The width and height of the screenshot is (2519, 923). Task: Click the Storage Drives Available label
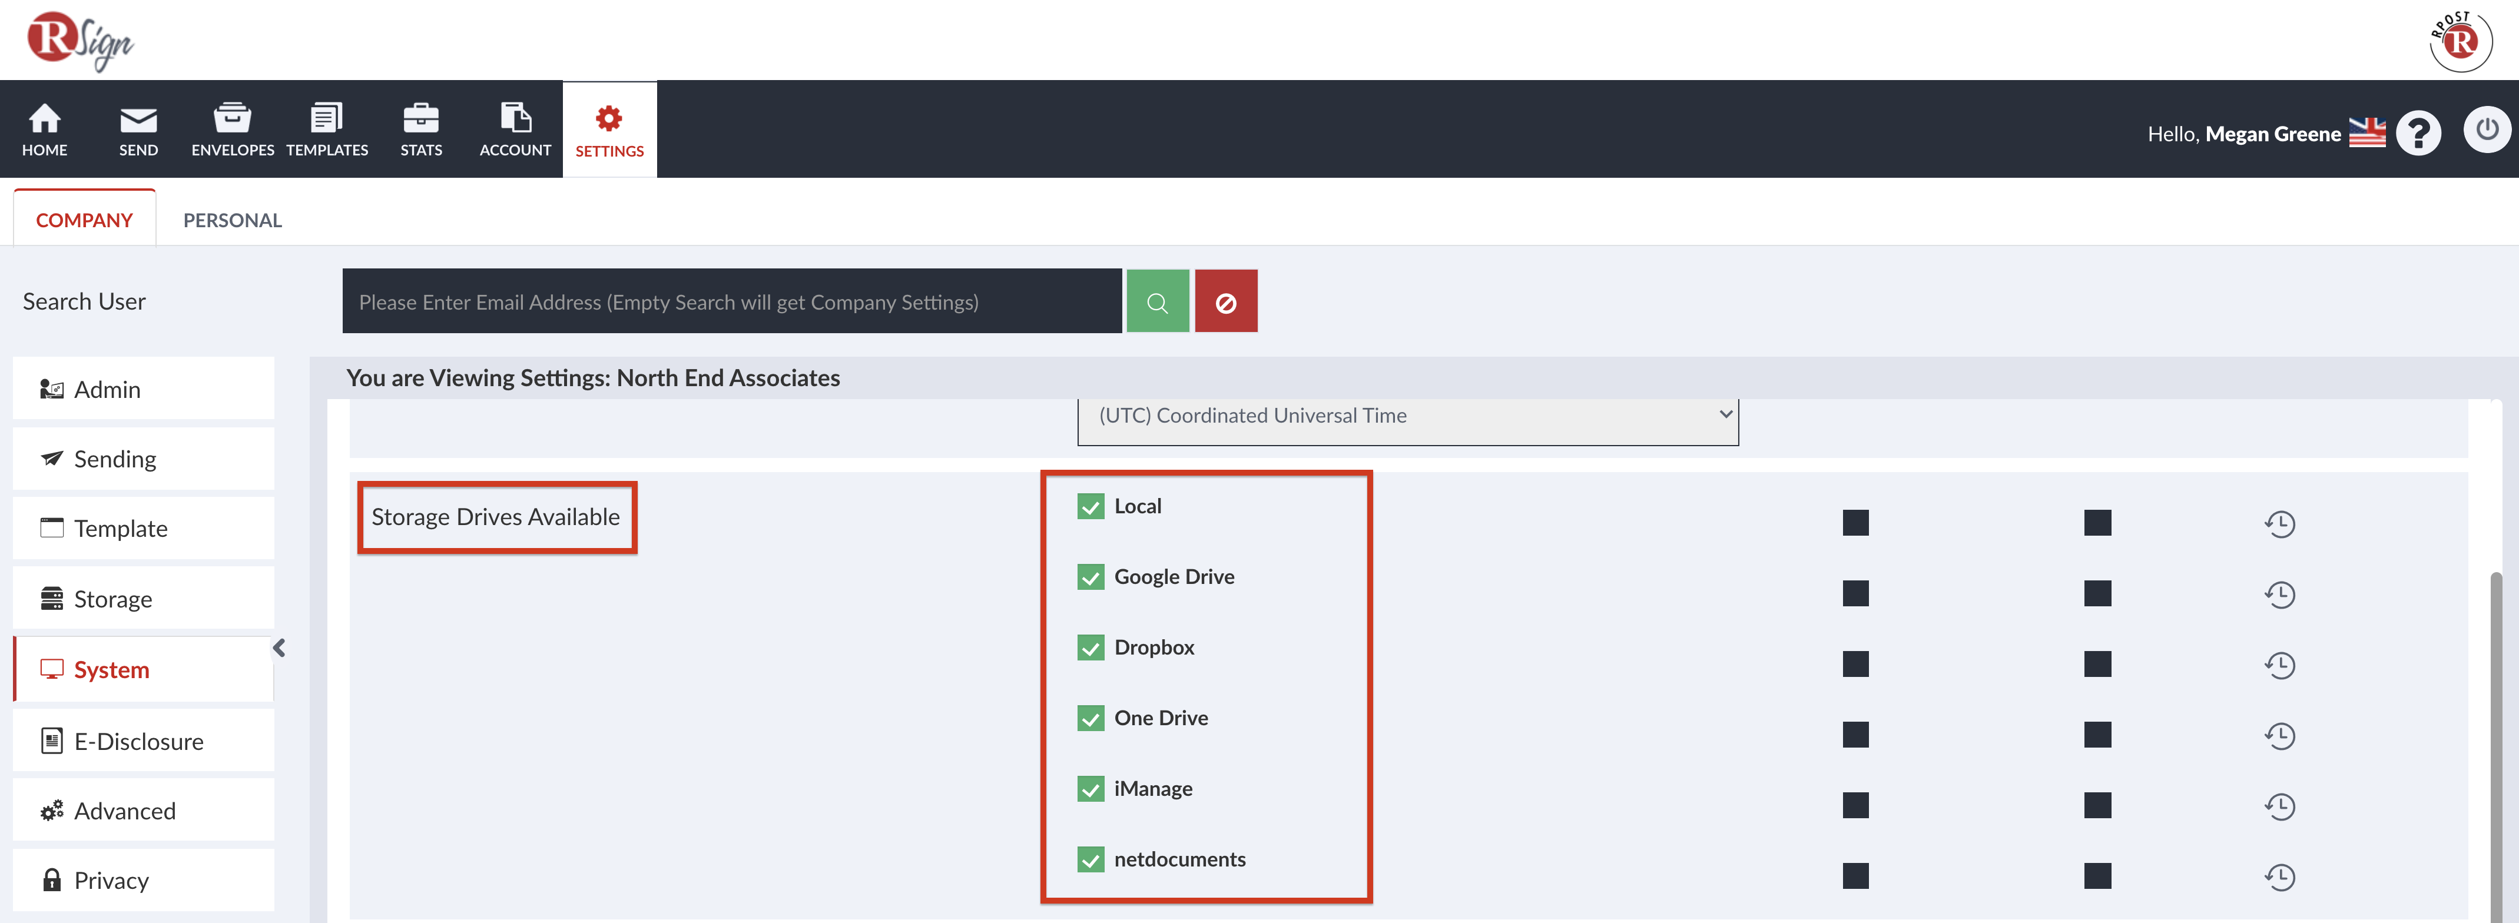[496, 516]
